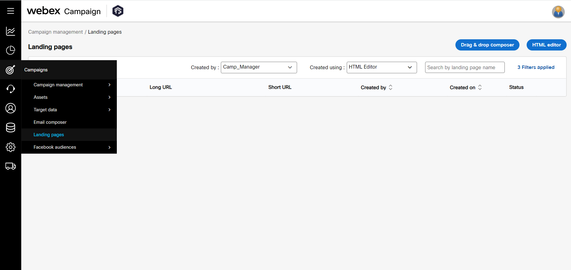Click the HTML editor button

[547, 45]
